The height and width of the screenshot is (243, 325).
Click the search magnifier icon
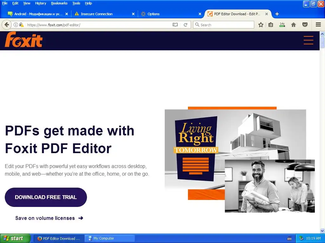pos(197,25)
